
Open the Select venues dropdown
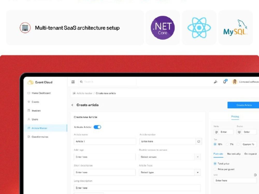170,157
